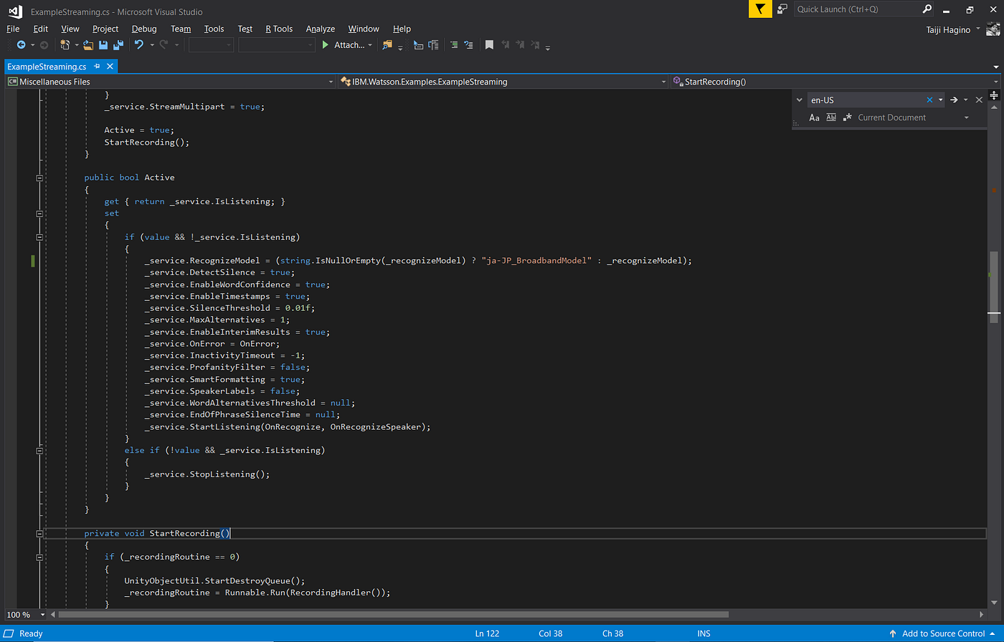The width and height of the screenshot is (1004, 642).
Task: Toggle a bookmark using the Bookmark toolbar icon
Action: point(491,44)
